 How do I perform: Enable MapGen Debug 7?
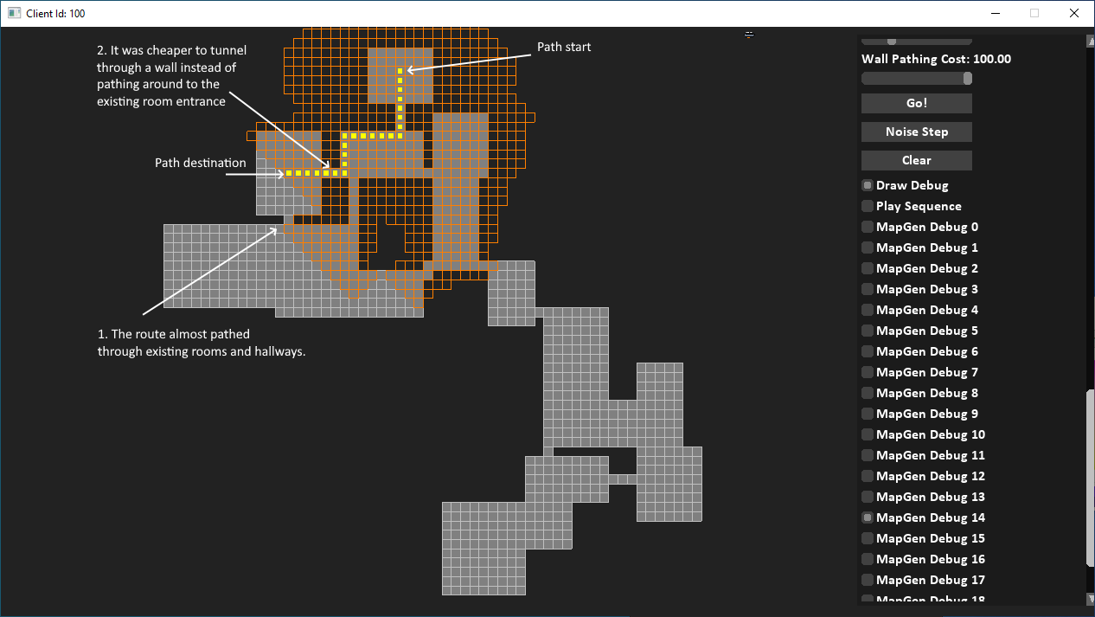[867, 371]
